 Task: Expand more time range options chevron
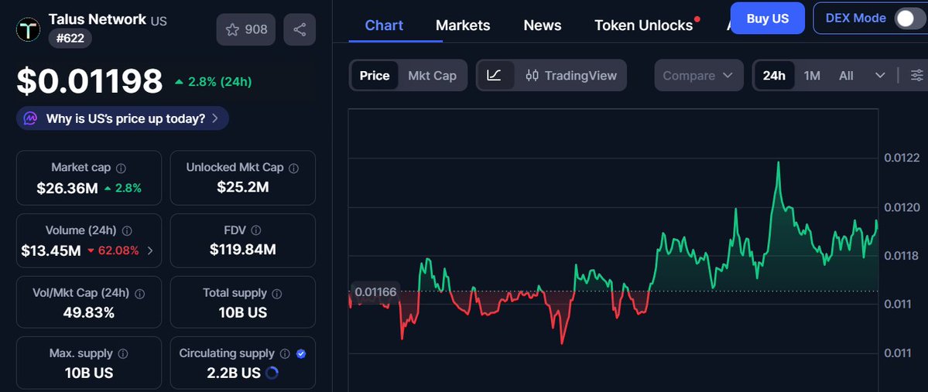(880, 76)
